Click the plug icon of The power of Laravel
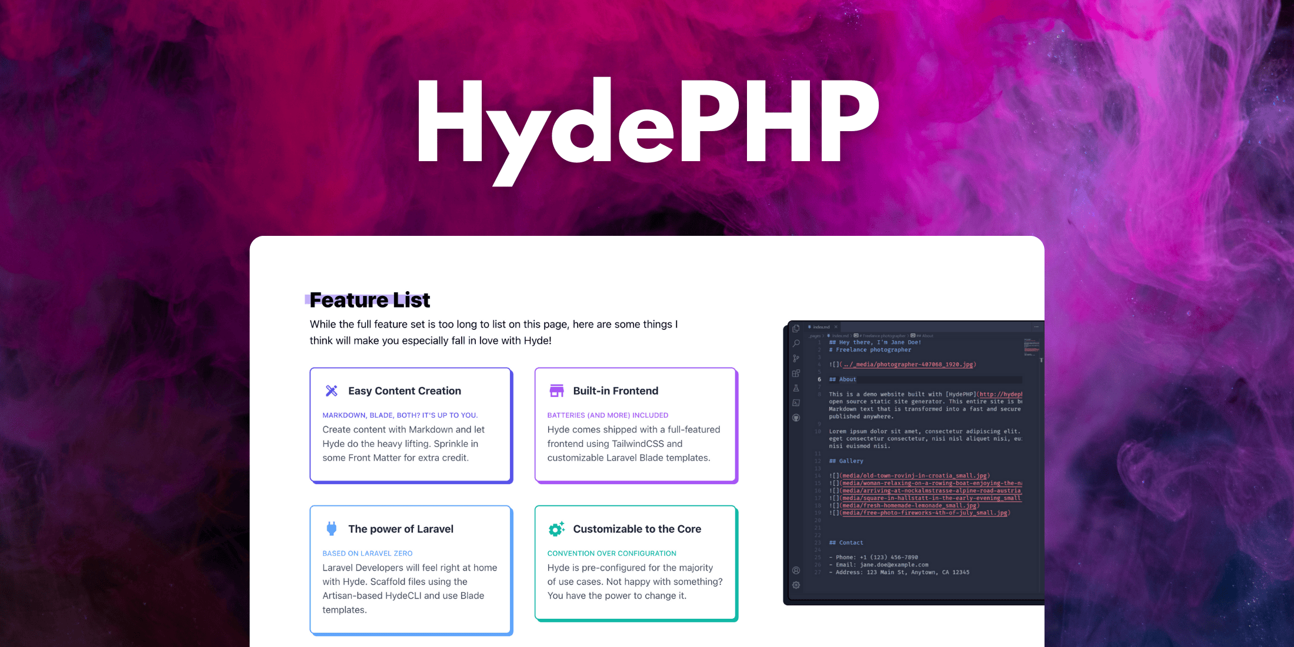Screen dimensions: 1294x647 click(x=332, y=529)
